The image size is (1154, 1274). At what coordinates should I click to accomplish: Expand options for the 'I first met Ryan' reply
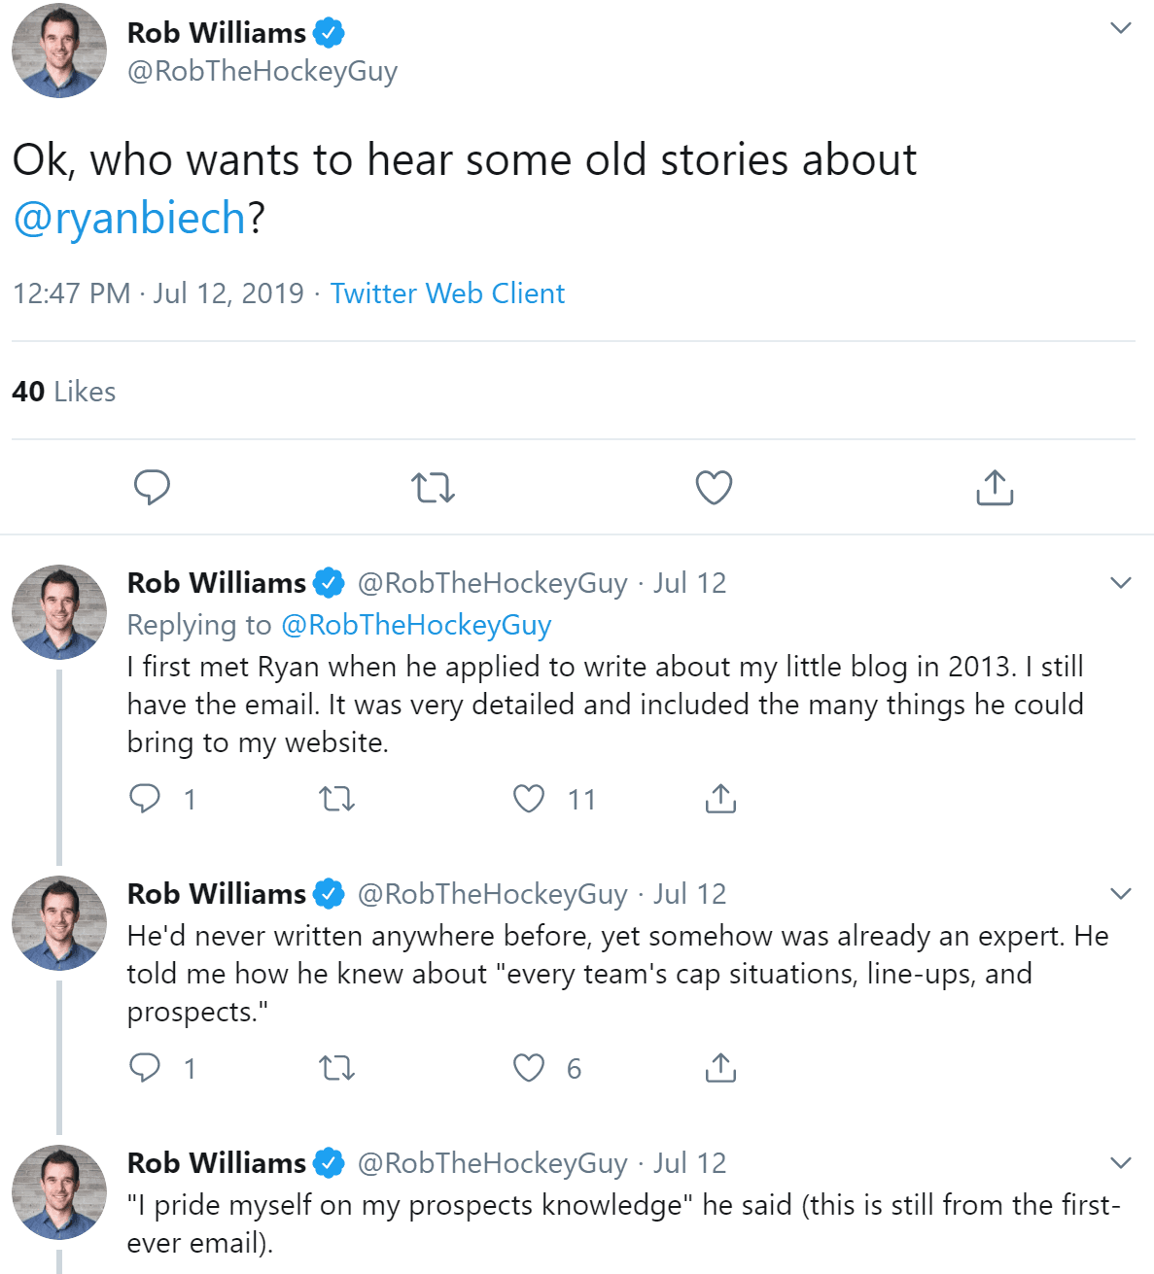[x=1121, y=583]
